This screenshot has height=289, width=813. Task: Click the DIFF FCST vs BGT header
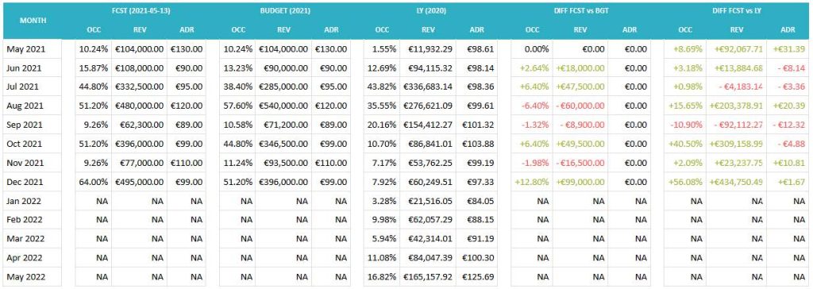tap(580, 11)
